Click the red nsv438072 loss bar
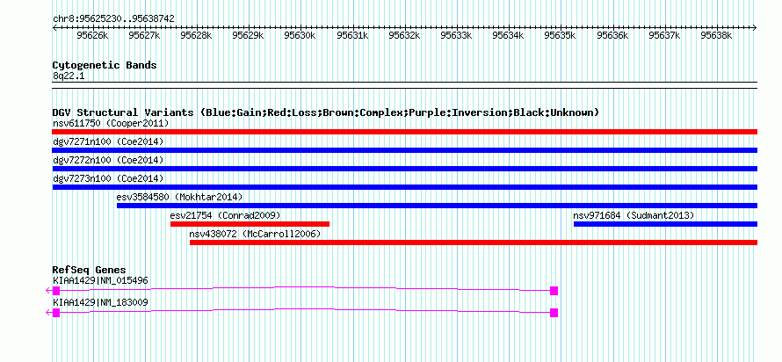This screenshot has height=362, width=782. pos(474,243)
